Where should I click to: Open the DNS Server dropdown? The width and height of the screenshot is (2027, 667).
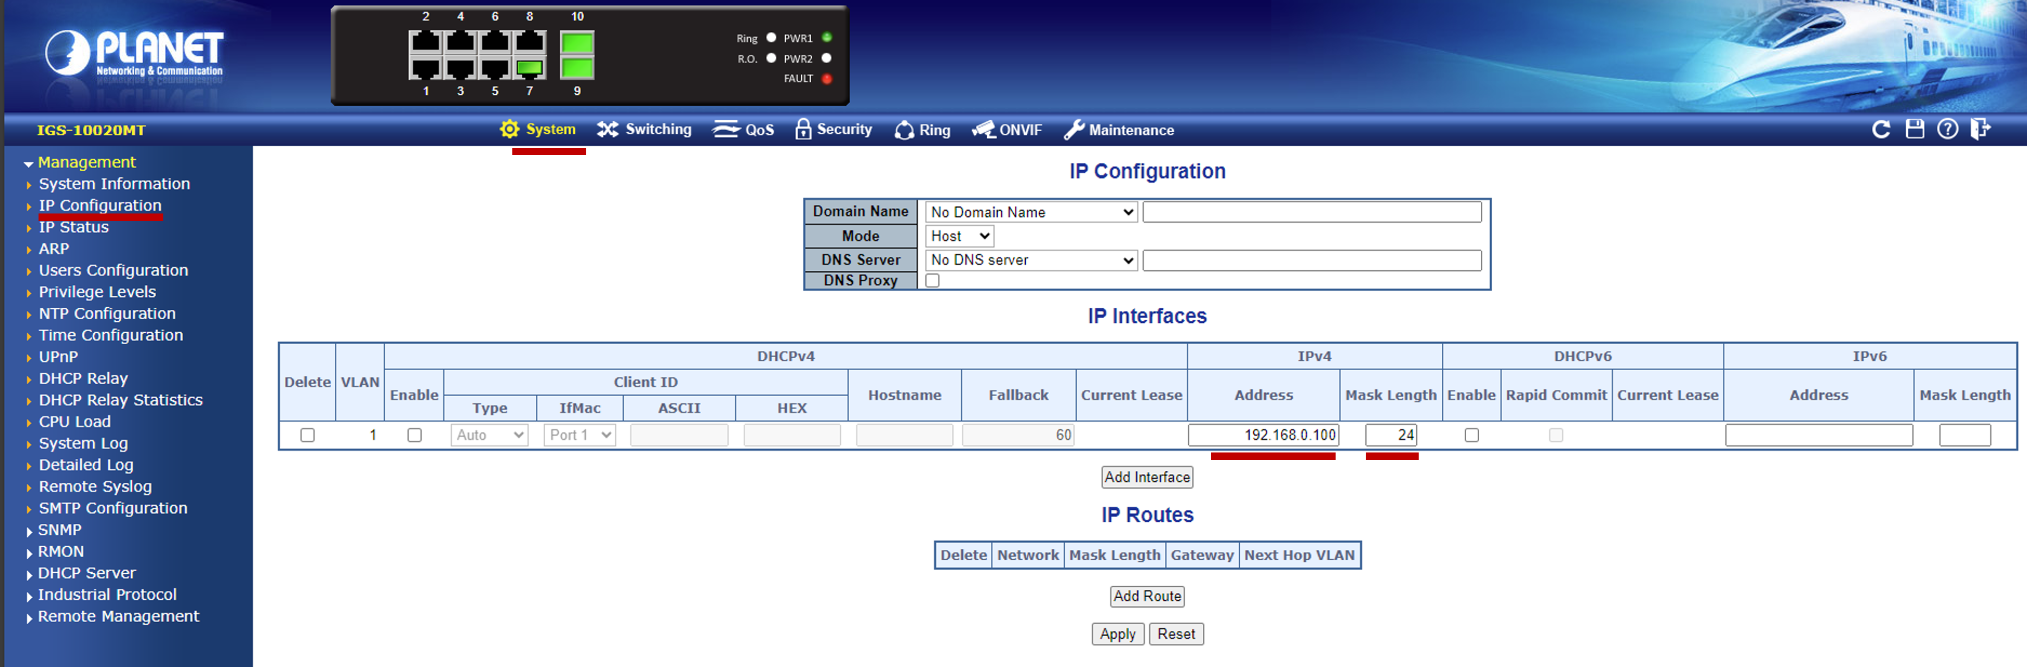[x=1030, y=260]
